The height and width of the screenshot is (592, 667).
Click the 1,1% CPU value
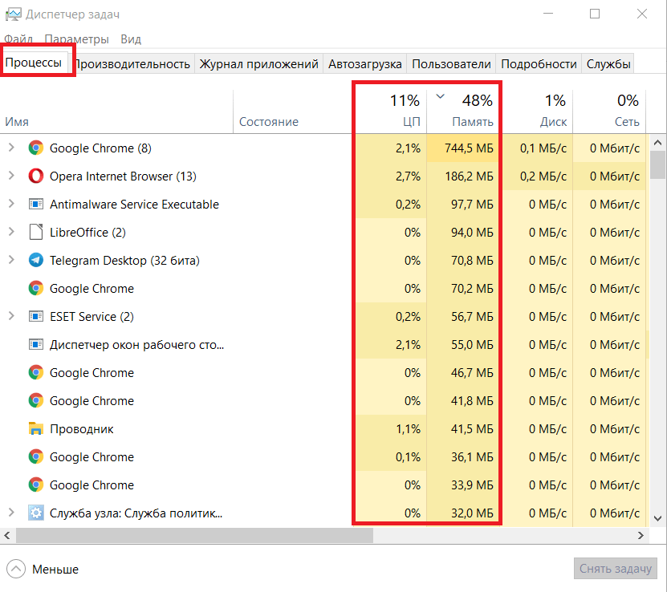(x=408, y=428)
